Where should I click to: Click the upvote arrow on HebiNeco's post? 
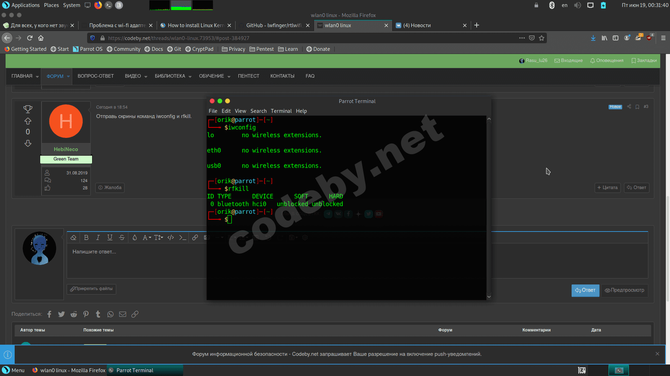pos(28,121)
